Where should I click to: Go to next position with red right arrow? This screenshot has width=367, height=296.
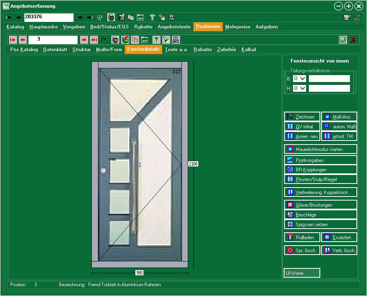click(x=84, y=40)
